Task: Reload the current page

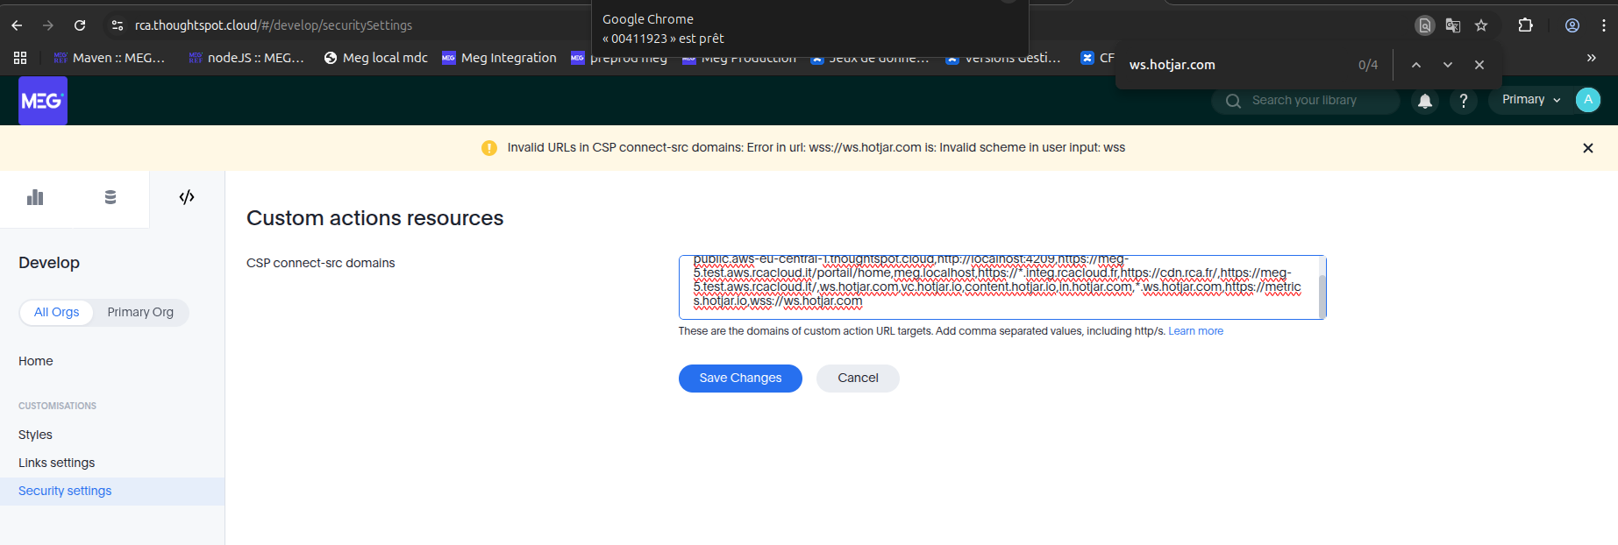Action: pyautogui.click(x=80, y=25)
